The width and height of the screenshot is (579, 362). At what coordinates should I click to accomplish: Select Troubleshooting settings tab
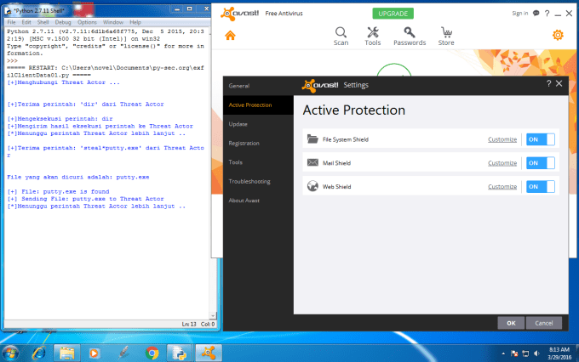(258, 181)
